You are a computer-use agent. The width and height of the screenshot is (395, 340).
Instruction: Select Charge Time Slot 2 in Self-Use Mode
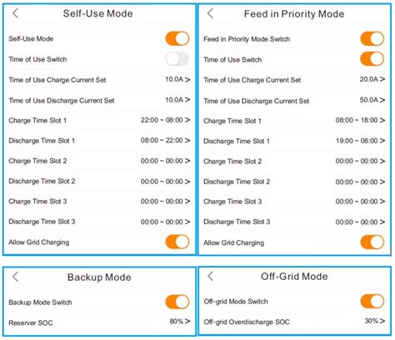click(x=99, y=161)
